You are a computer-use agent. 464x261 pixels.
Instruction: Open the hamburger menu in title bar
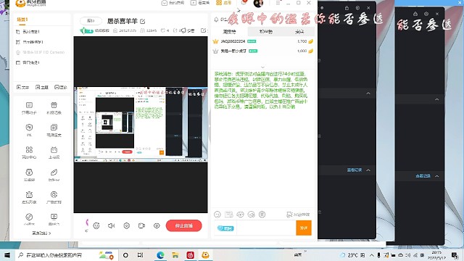278,3
